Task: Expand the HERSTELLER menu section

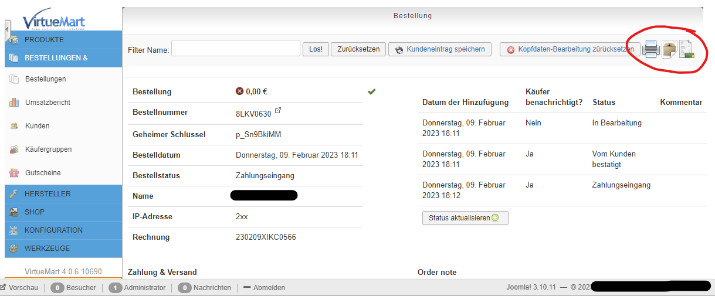Action: pos(48,194)
